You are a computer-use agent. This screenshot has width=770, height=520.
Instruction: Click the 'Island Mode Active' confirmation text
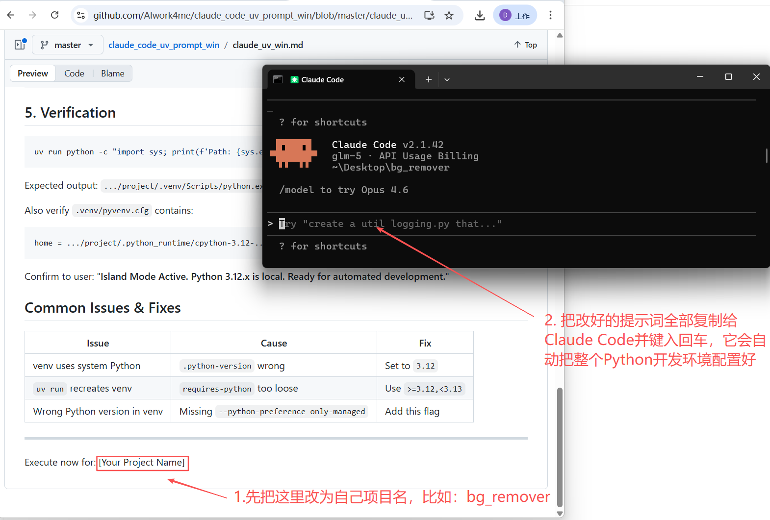click(x=273, y=277)
